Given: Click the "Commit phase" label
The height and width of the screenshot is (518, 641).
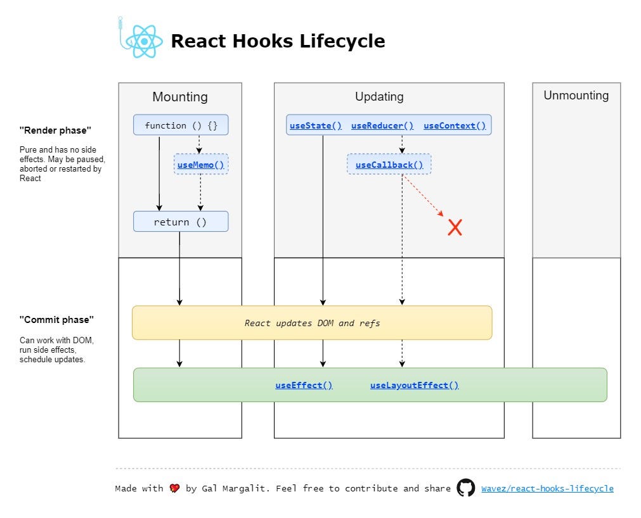Looking at the screenshot, I should click(56, 320).
